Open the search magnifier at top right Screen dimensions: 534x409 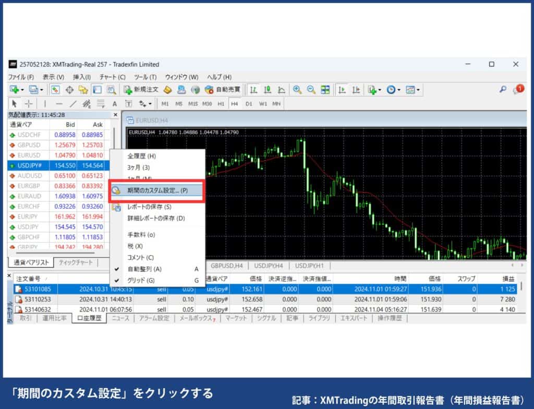503,89
